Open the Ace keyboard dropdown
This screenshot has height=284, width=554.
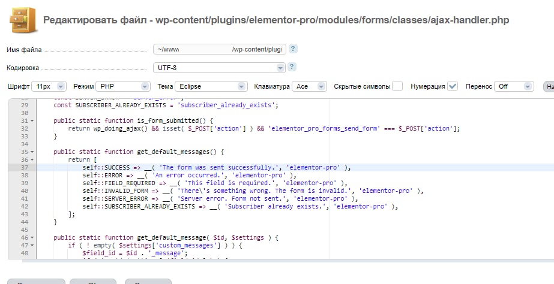tap(309, 86)
